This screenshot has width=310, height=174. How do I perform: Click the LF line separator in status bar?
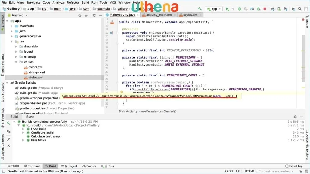[x=239, y=171]
